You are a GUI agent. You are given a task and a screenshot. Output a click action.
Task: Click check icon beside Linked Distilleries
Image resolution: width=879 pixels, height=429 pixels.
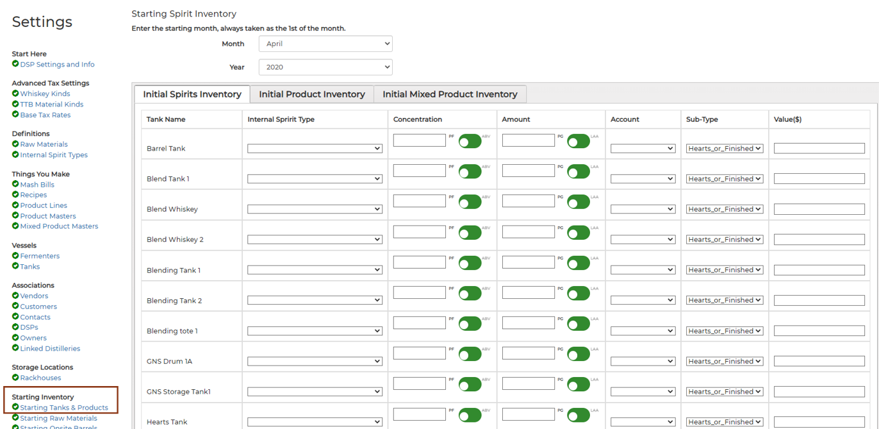click(x=15, y=348)
